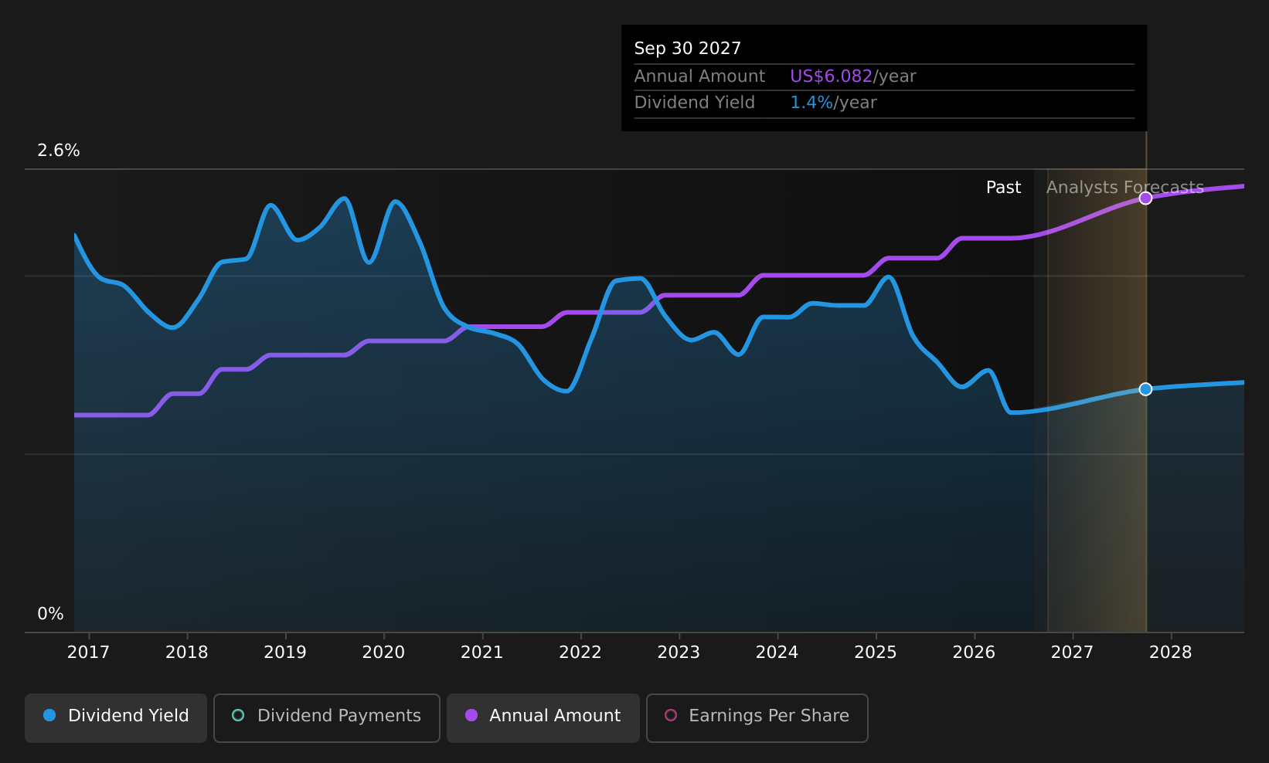Click the 2024 x-axis label

777,653
